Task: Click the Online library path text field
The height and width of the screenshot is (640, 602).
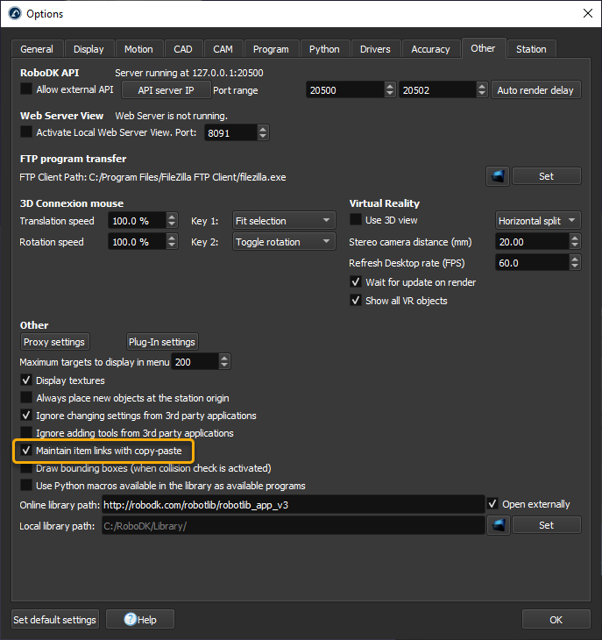Action: 293,504
